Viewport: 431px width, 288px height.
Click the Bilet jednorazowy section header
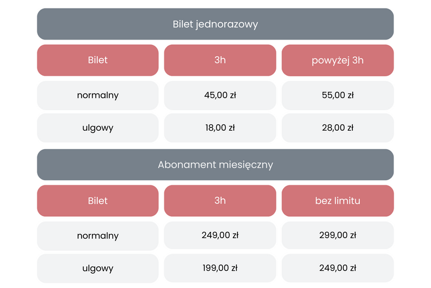[x=215, y=24]
